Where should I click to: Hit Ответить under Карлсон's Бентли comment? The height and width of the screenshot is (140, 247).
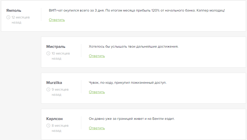pos(97,128)
